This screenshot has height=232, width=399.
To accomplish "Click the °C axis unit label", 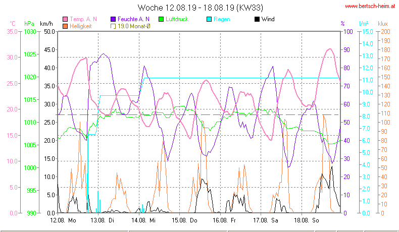I will (x=13, y=24).
